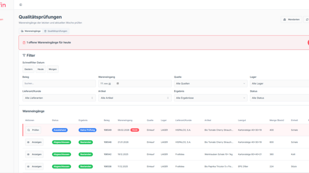Click Anzeigen for Beleg 106542
The image size is (309, 173).
(x=34, y=154)
